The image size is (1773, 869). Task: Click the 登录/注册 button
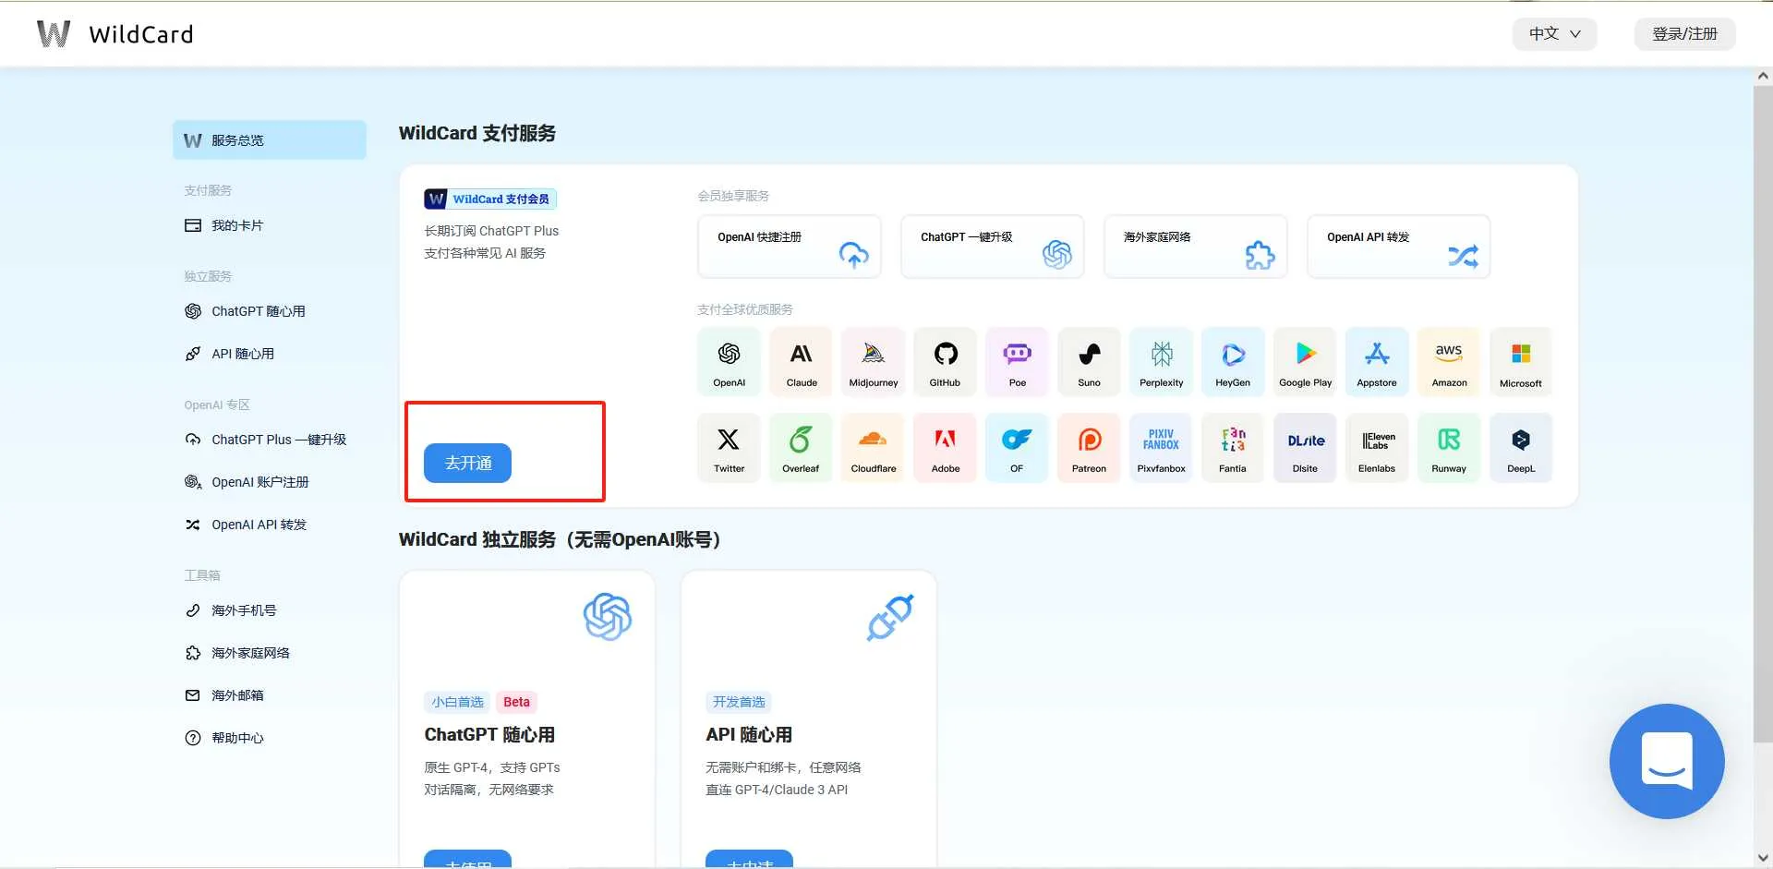(1684, 34)
